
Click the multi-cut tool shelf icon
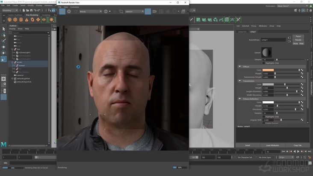(192, 20)
